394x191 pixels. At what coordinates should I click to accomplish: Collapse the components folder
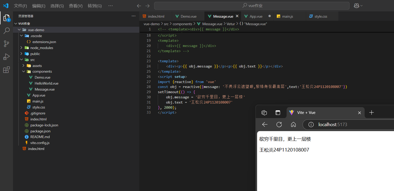(24, 72)
